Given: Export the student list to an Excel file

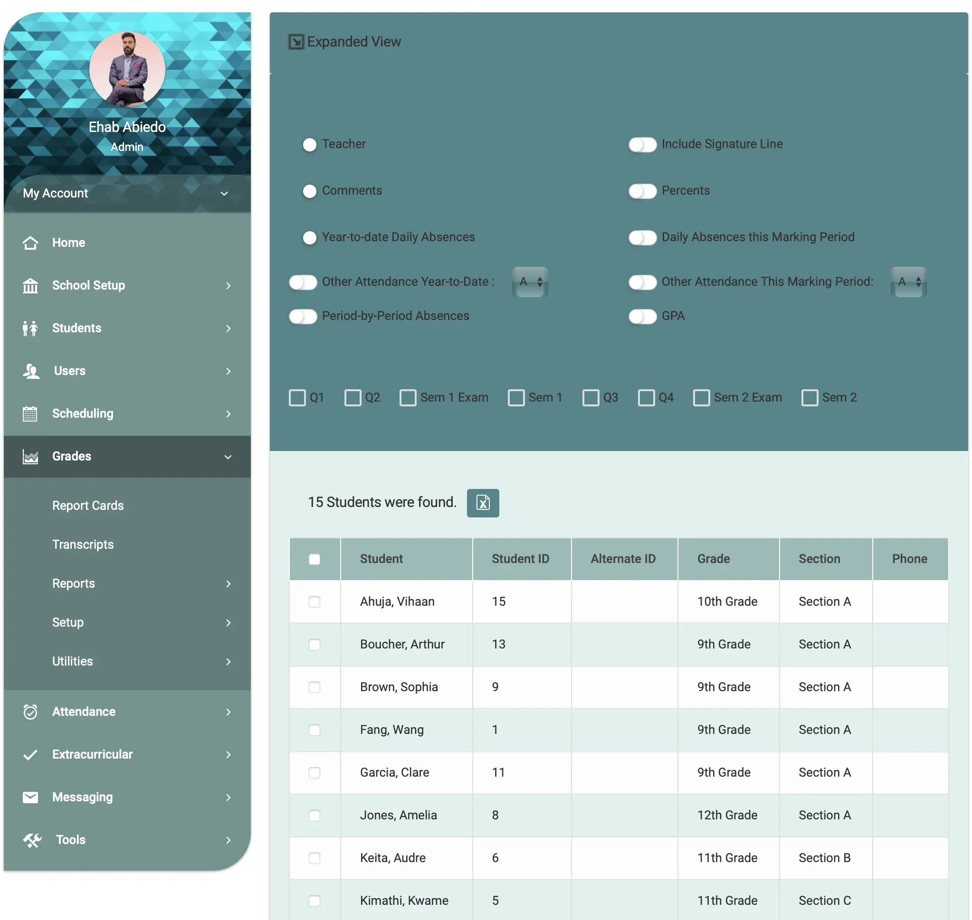Looking at the screenshot, I should pyautogui.click(x=482, y=503).
